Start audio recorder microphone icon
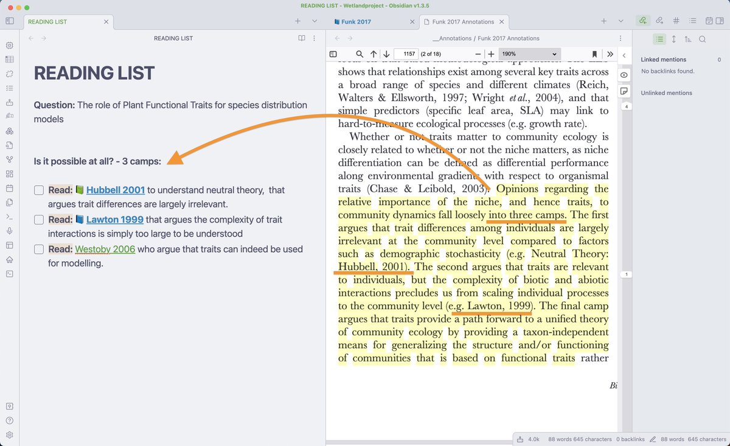Viewport: 730px width, 446px height. click(9, 231)
